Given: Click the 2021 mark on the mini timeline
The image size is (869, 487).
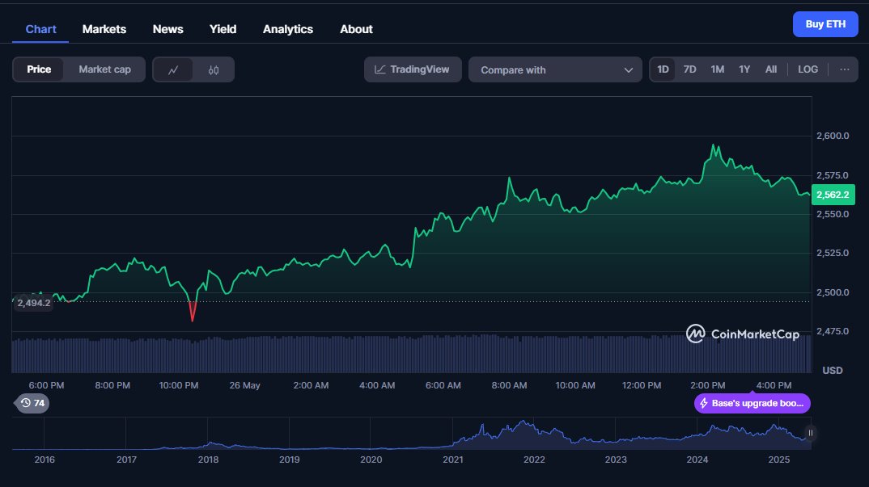Looking at the screenshot, I should (453, 460).
